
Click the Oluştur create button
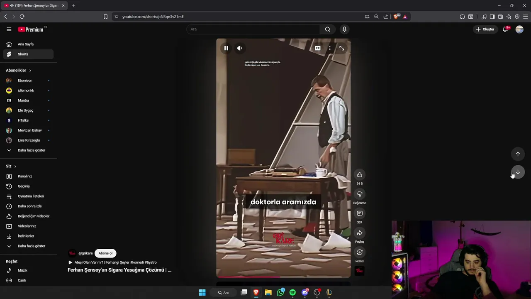[x=485, y=29]
